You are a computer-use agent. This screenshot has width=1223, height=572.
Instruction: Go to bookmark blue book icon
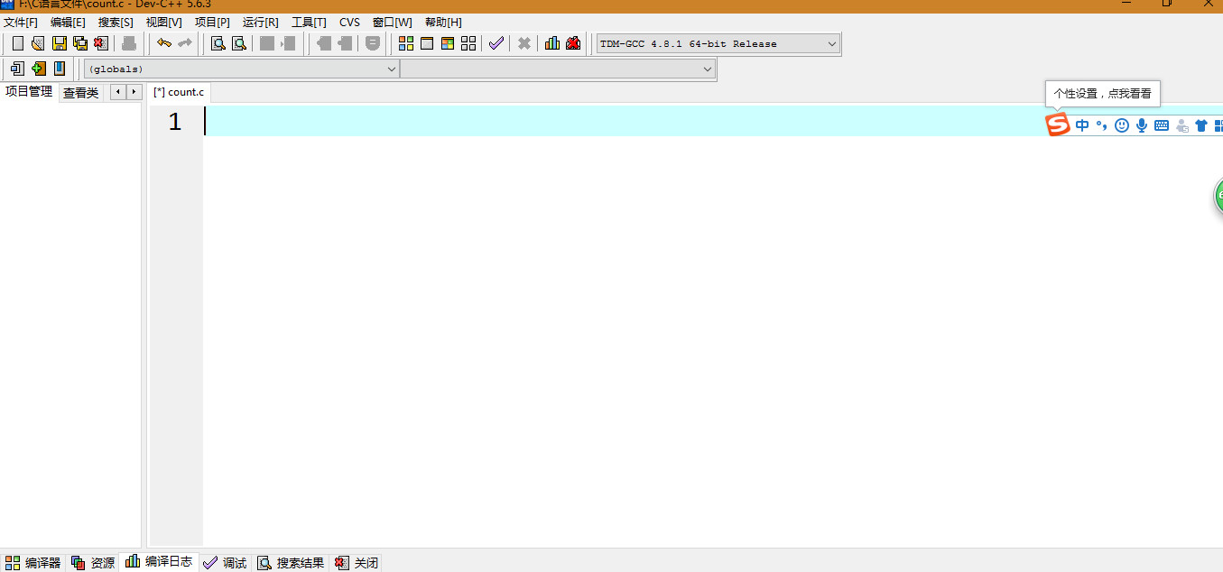pos(60,69)
